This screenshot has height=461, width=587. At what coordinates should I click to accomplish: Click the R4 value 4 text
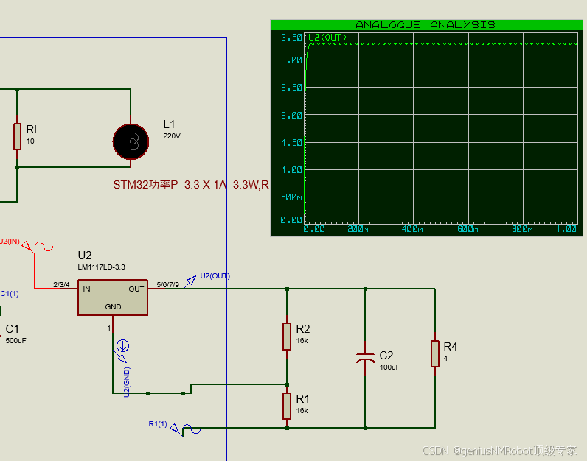445,358
